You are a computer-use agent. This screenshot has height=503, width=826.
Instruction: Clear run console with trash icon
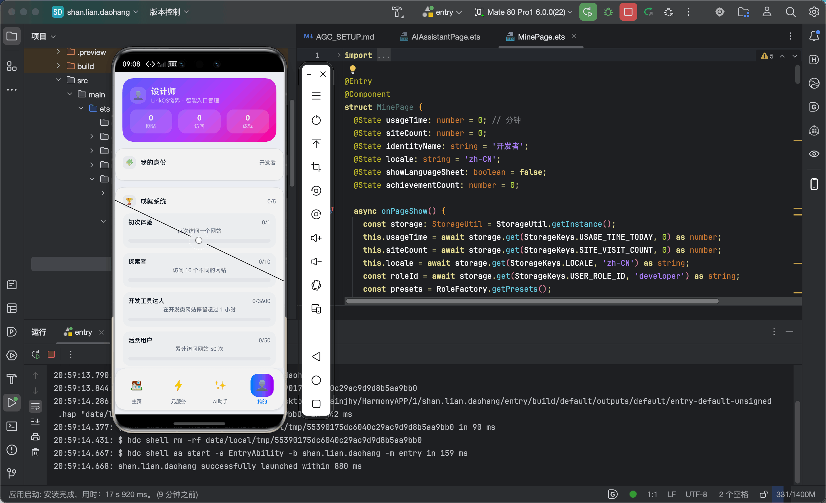tap(35, 452)
